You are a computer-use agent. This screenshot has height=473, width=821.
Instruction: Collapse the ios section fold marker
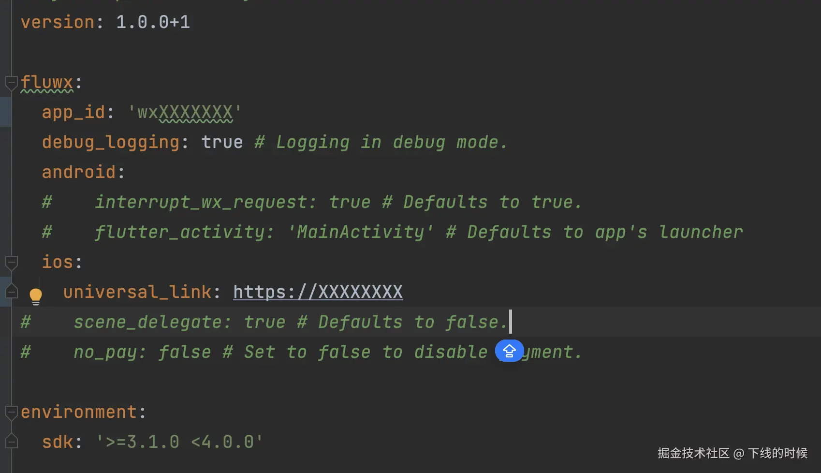point(11,263)
